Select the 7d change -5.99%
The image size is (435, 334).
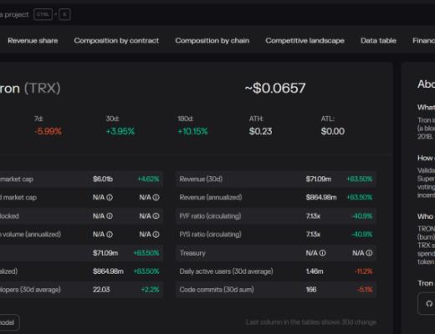pos(48,131)
